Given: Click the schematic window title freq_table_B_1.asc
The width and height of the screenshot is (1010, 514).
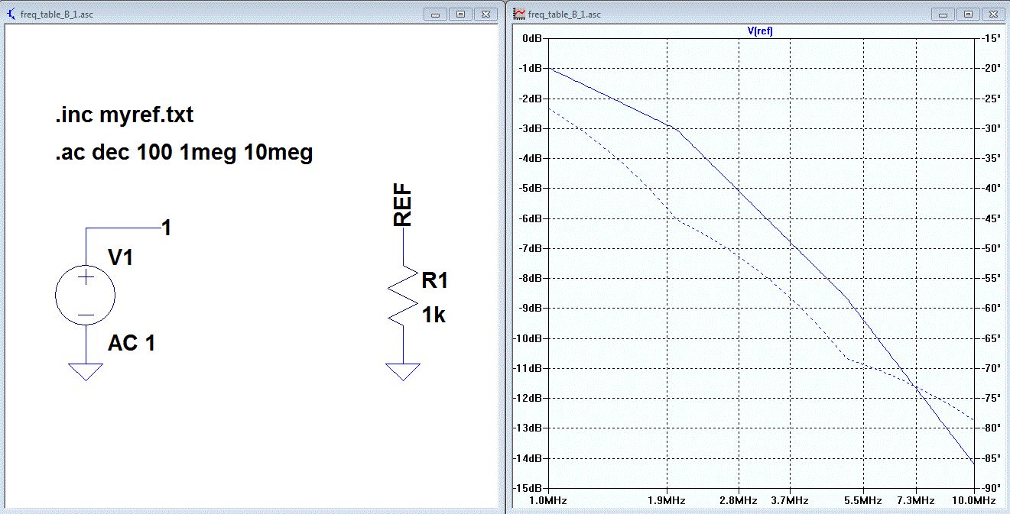Looking at the screenshot, I should [x=58, y=14].
